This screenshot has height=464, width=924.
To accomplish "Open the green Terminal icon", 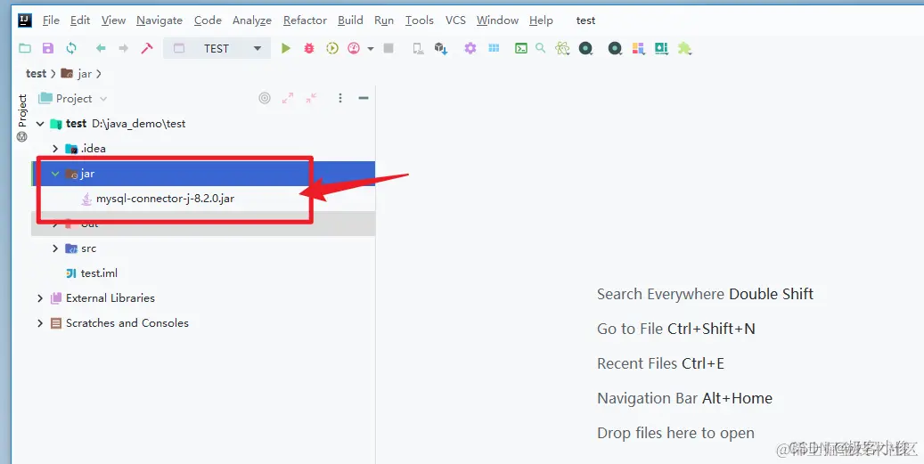I will coord(521,48).
